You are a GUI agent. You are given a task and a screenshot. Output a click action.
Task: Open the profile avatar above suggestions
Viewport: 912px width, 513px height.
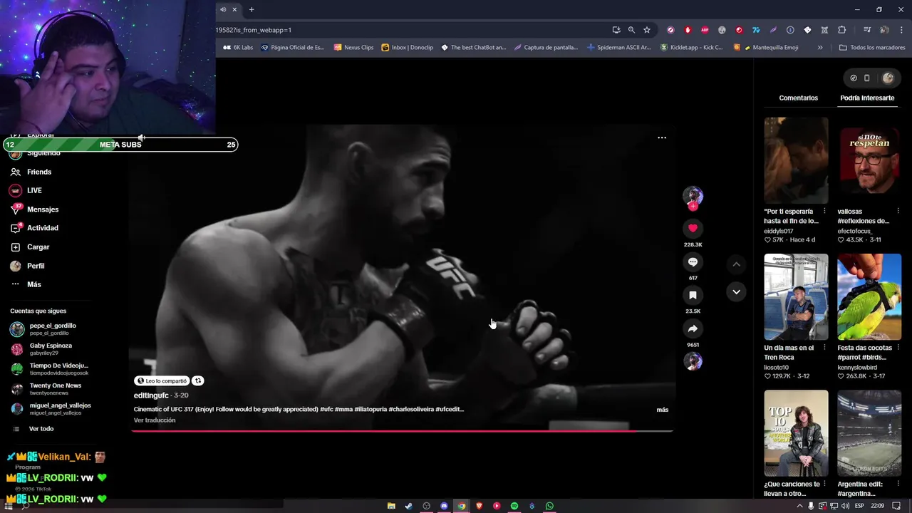tap(888, 78)
